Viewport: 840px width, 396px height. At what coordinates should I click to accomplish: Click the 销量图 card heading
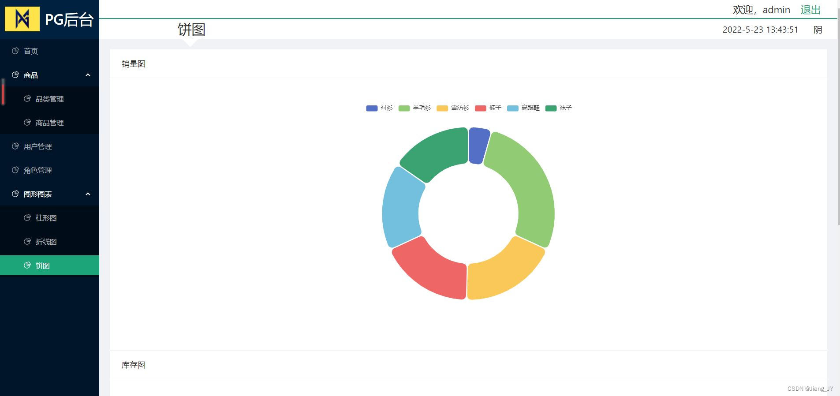pyautogui.click(x=134, y=64)
